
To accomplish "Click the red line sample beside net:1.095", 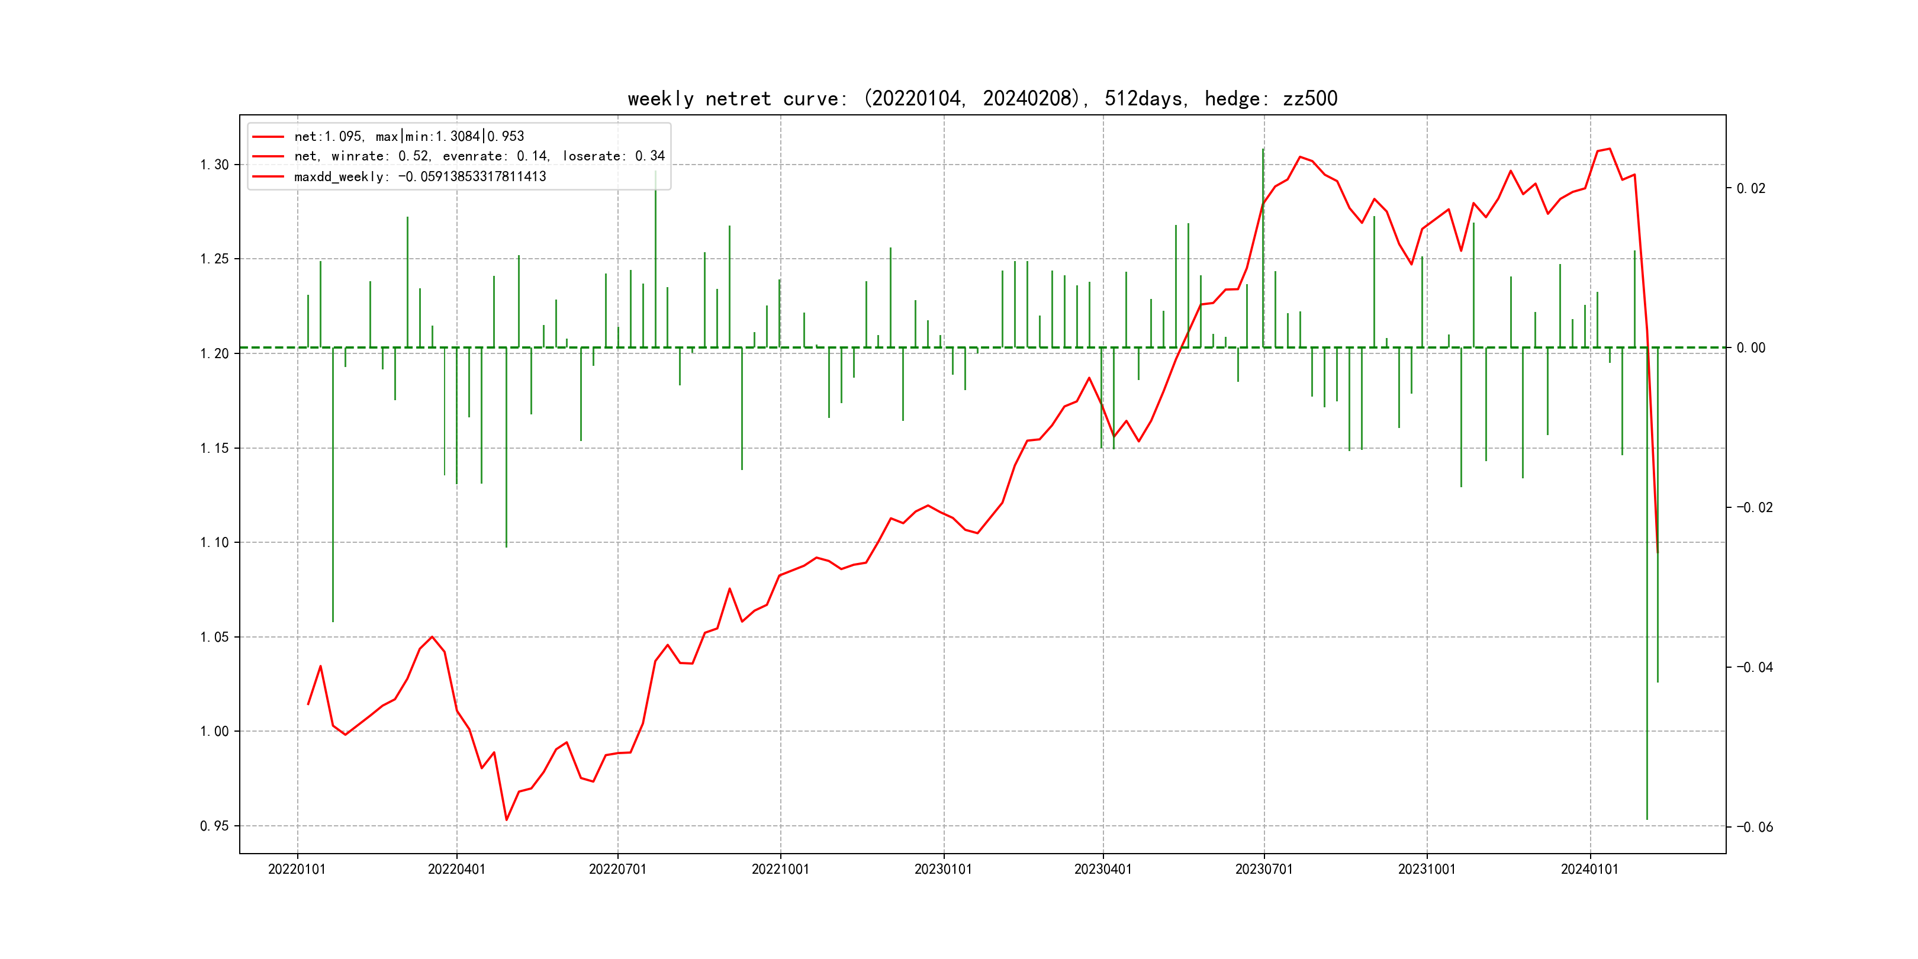I will [268, 137].
